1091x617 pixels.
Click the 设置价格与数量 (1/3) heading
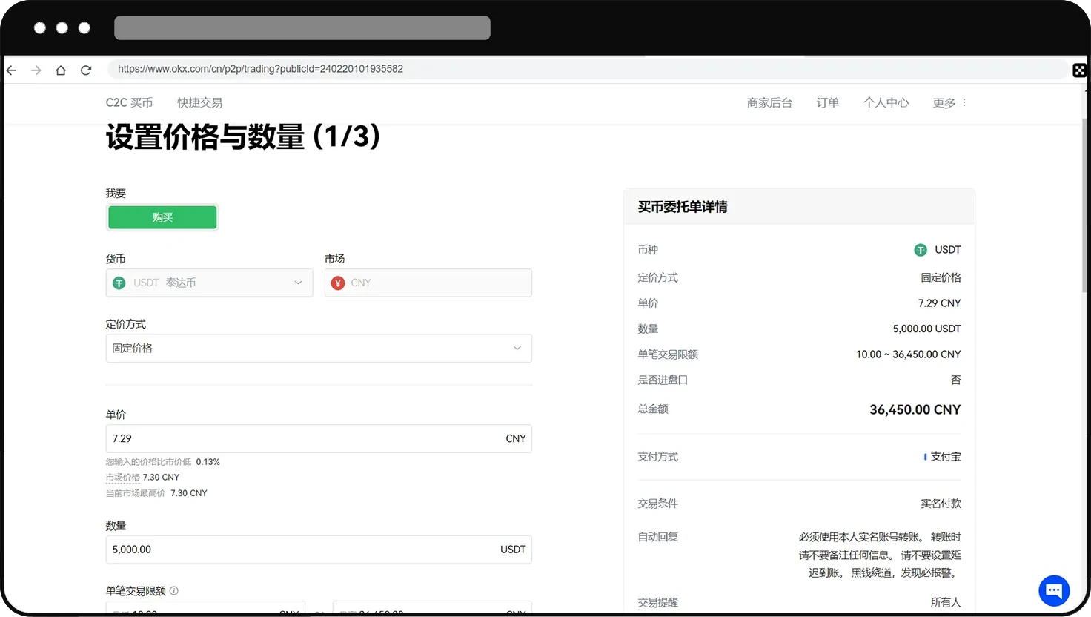click(x=243, y=137)
